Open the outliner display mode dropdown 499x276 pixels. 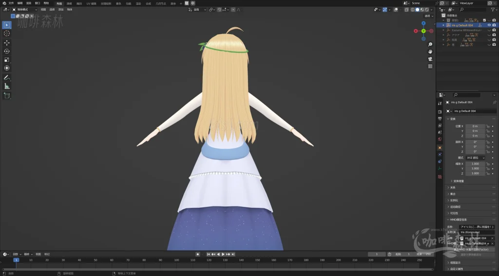452,10
